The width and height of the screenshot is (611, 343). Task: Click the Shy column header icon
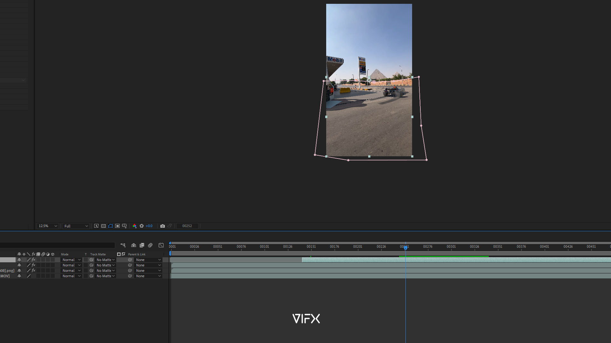pos(19,254)
